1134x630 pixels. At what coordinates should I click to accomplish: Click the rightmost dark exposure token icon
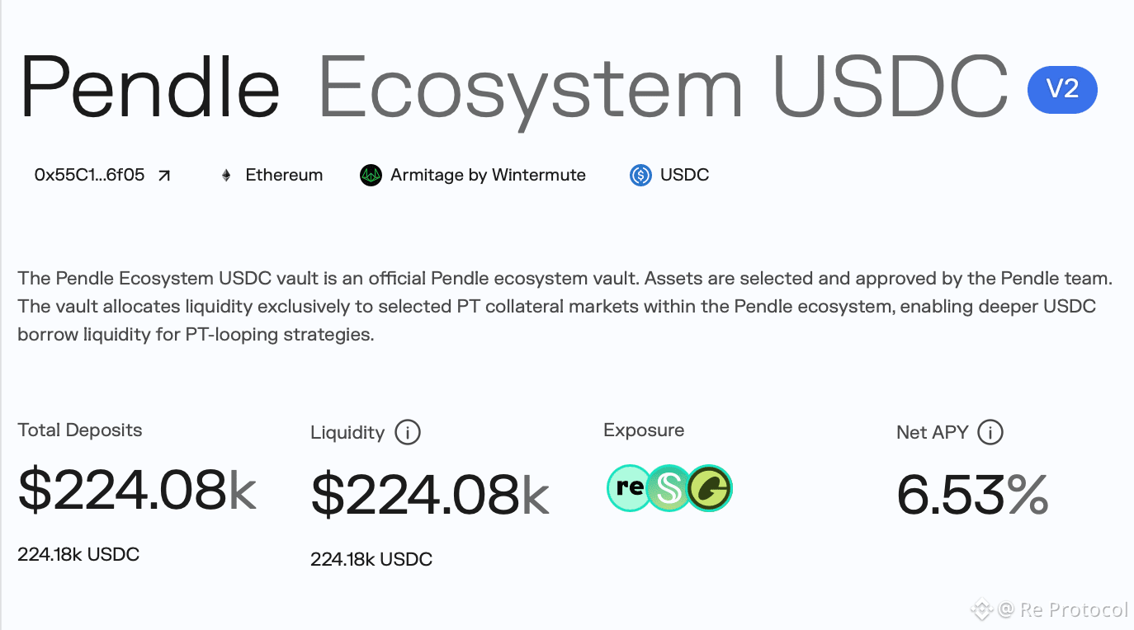click(710, 488)
